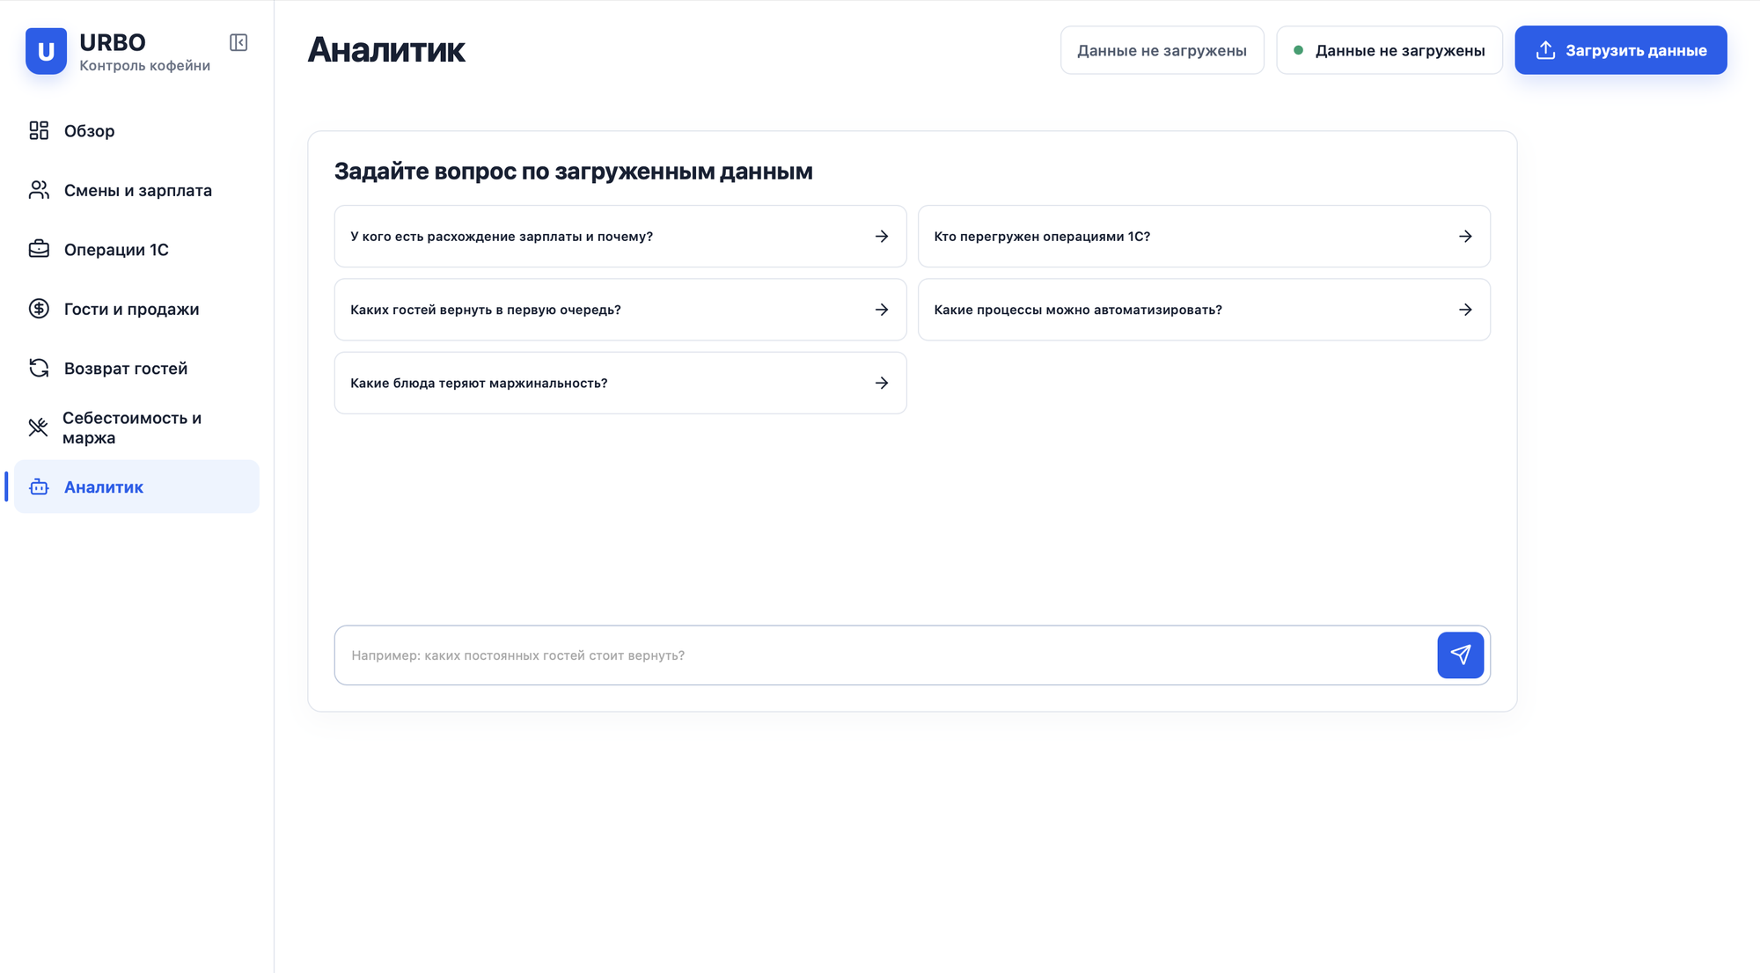Ask Какие блюда теряют маржинальность

(x=620, y=383)
